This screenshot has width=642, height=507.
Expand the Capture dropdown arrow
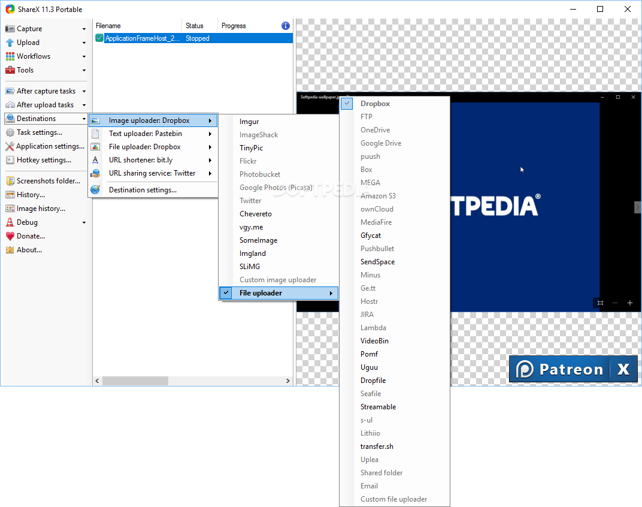[84, 29]
